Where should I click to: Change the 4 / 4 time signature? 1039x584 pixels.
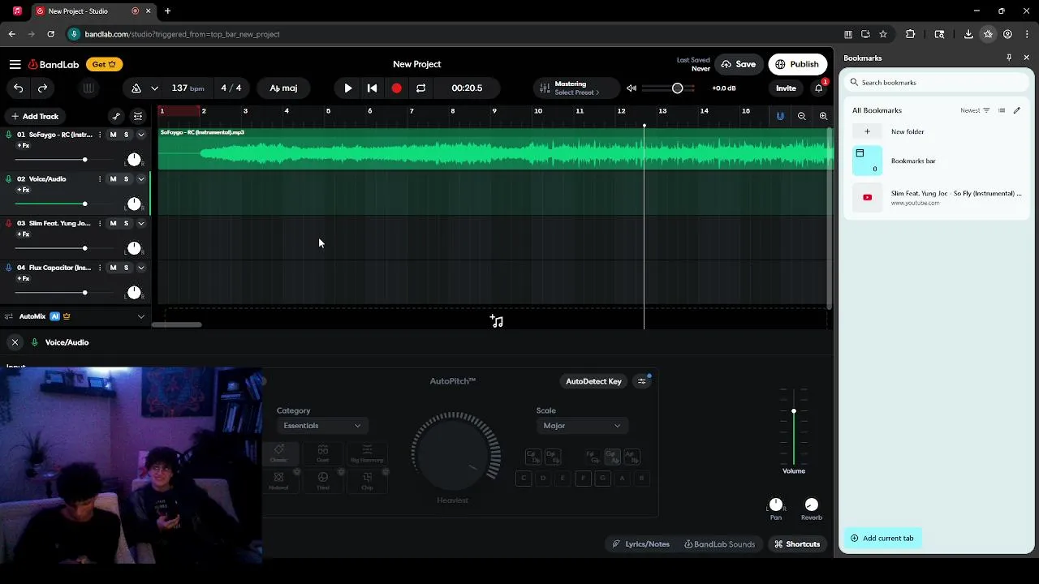[231, 88]
